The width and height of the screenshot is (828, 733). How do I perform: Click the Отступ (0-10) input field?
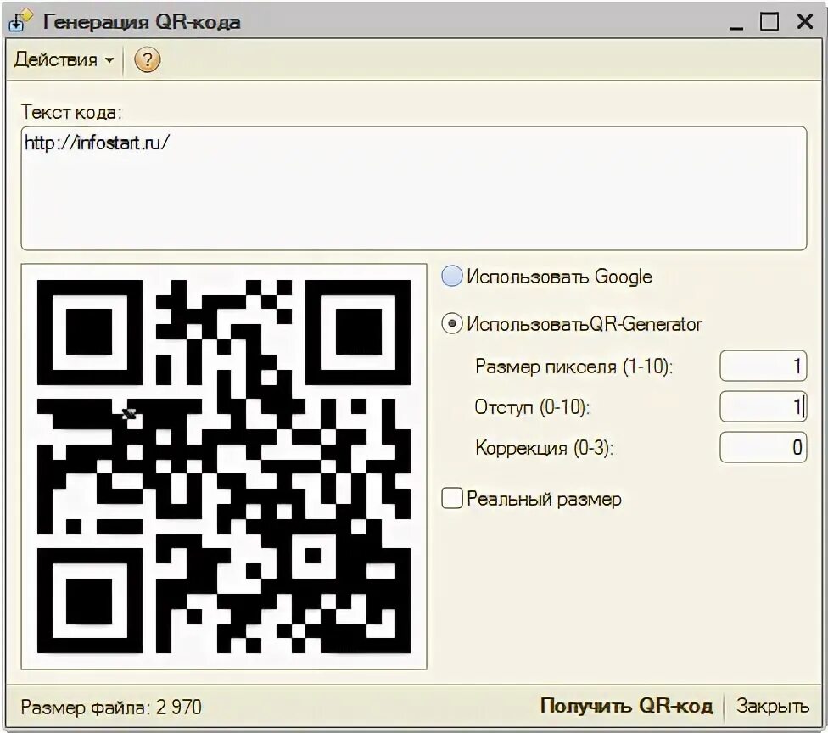click(763, 406)
